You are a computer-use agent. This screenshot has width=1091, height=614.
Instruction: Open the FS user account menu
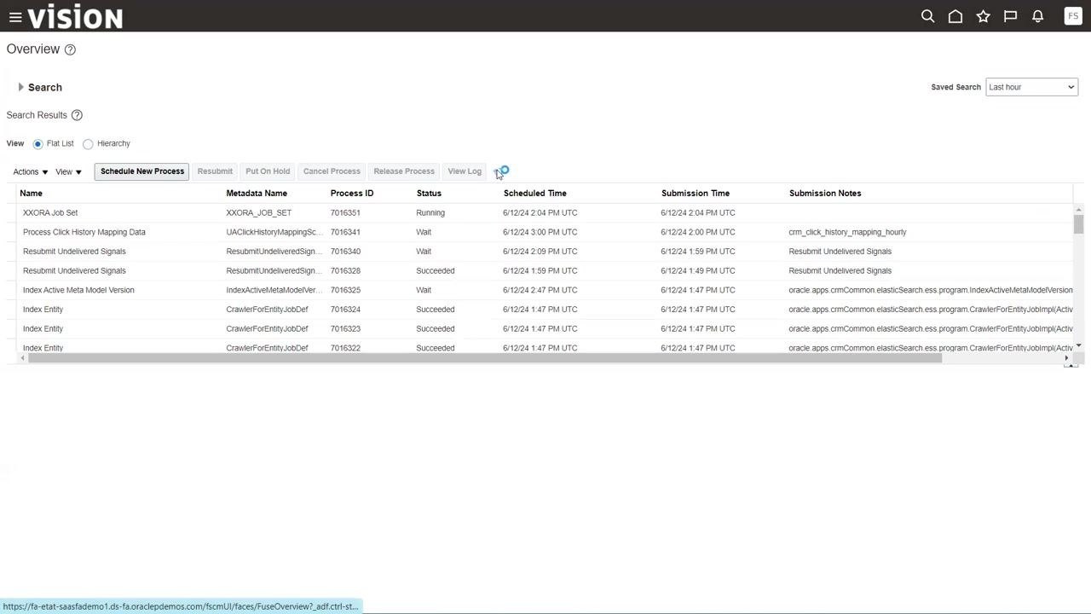[x=1073, y=16]
